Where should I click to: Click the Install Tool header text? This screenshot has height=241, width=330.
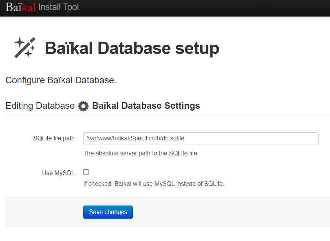pyautogui.click(x=59, y=7)
